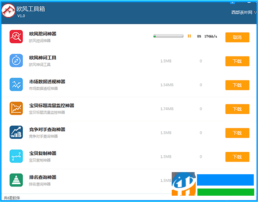Screen dimensions: 258x202
Task: Select the 欧风神词工具 compass icon
Action: click(16, 61)
